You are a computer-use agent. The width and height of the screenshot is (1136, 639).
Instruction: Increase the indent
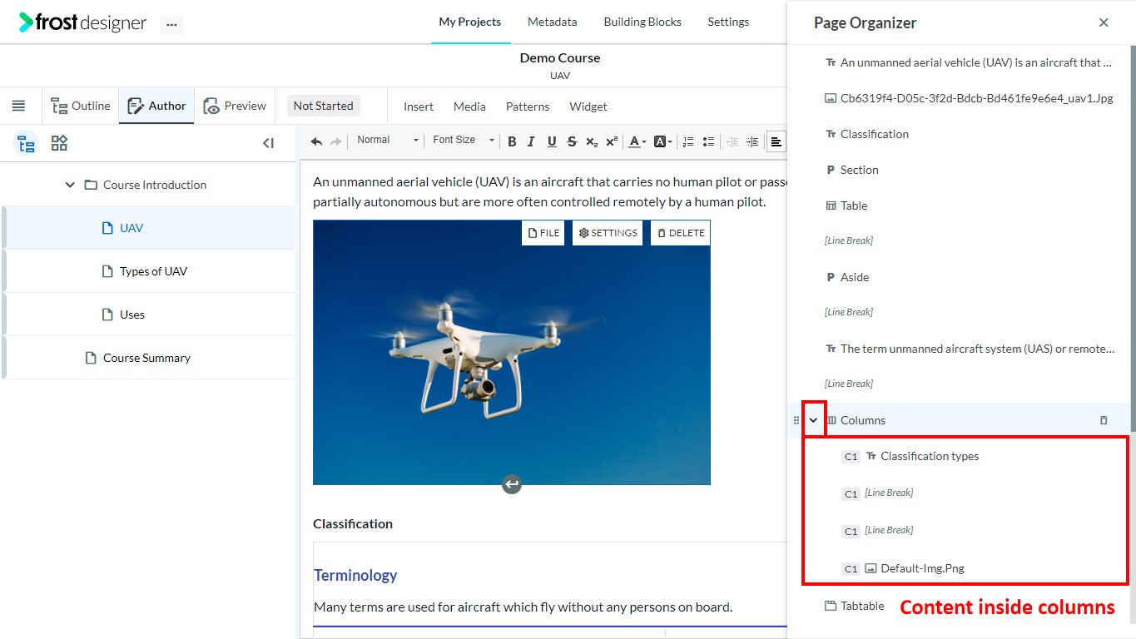tap(752, 141)
